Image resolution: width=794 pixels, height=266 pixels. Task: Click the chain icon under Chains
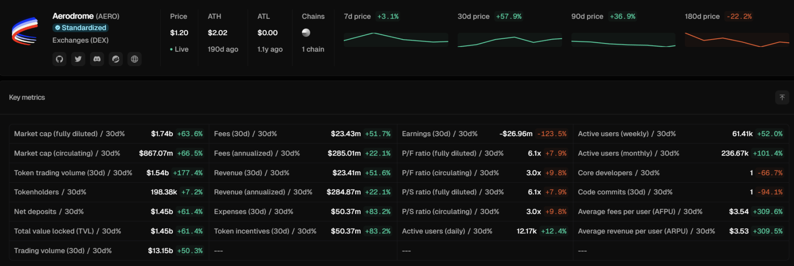(x=306, y=33)
